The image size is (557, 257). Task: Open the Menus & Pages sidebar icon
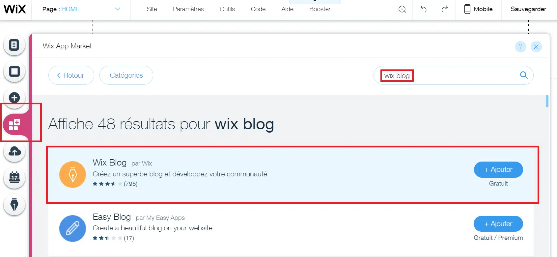coord(14,45)
